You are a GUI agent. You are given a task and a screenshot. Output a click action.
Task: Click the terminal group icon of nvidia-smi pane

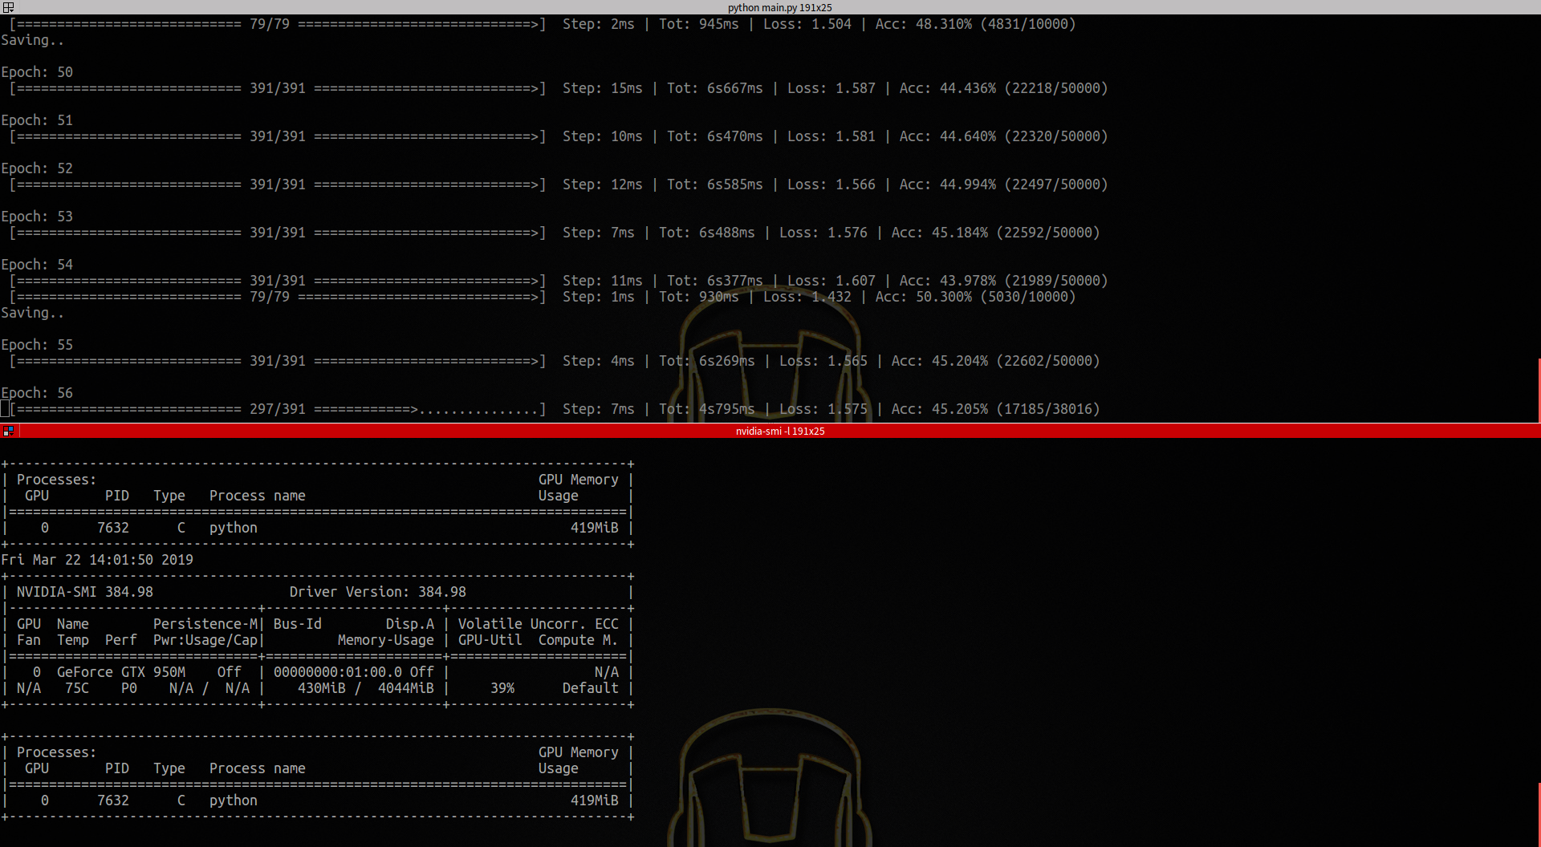tap(8, 431)
